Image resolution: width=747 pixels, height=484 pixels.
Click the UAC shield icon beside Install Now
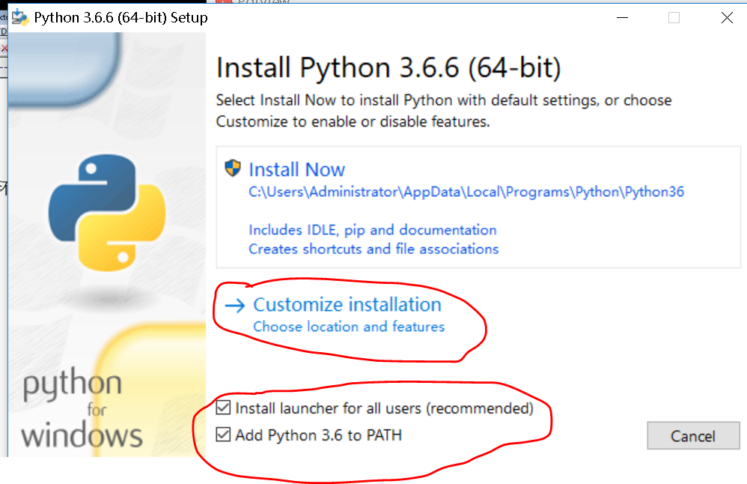233,169
